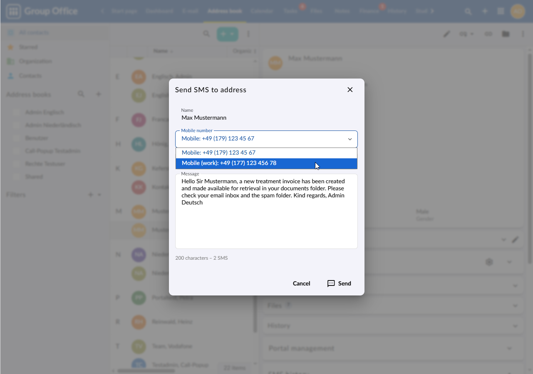
Task: Open global search in the top bar
Action: (469, 12)
